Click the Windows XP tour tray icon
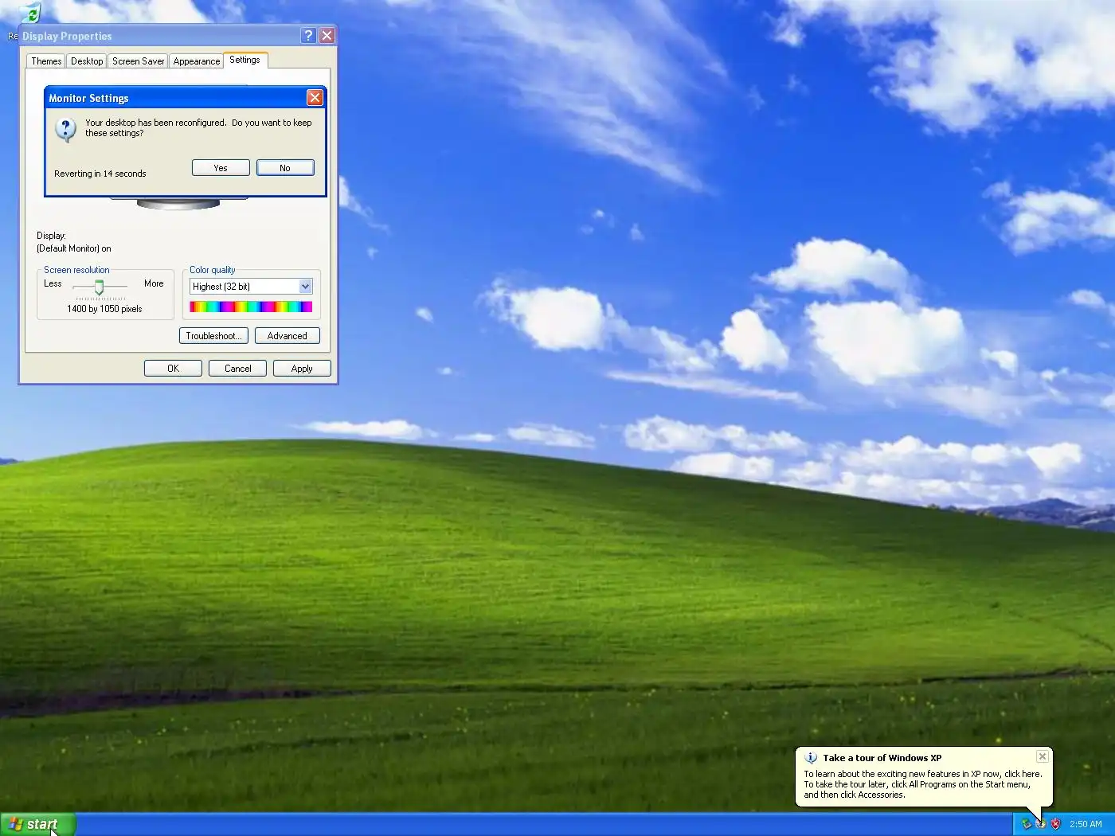The width and height of the screenshot is (1115, 836). [x=1041, y=824]
